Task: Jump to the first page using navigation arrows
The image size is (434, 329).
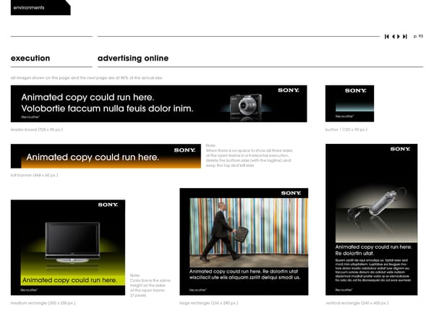Action: pos(387,36)
